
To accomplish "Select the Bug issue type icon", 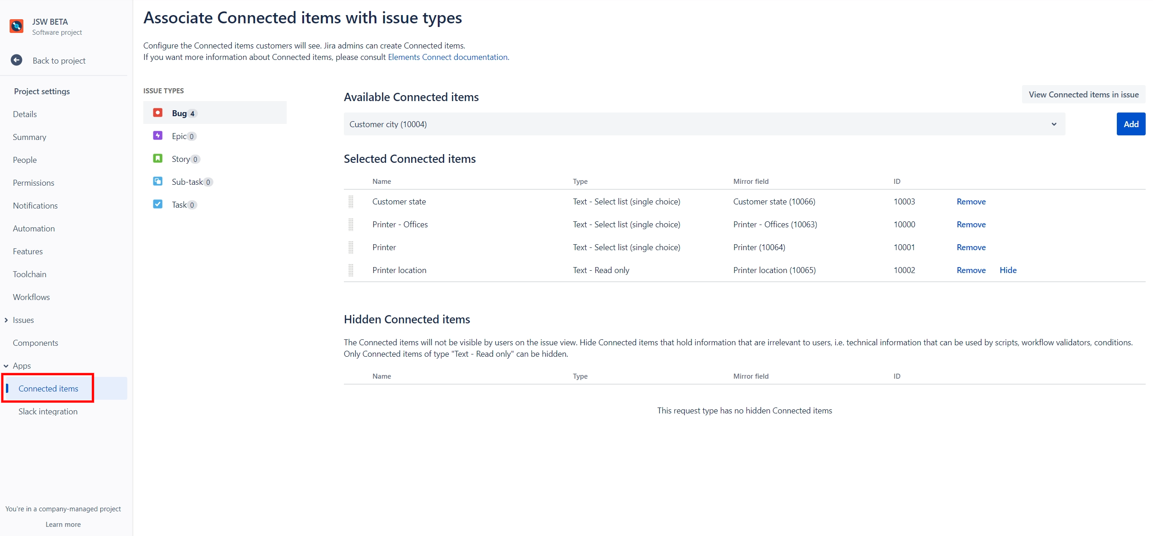I will point(158,113).
